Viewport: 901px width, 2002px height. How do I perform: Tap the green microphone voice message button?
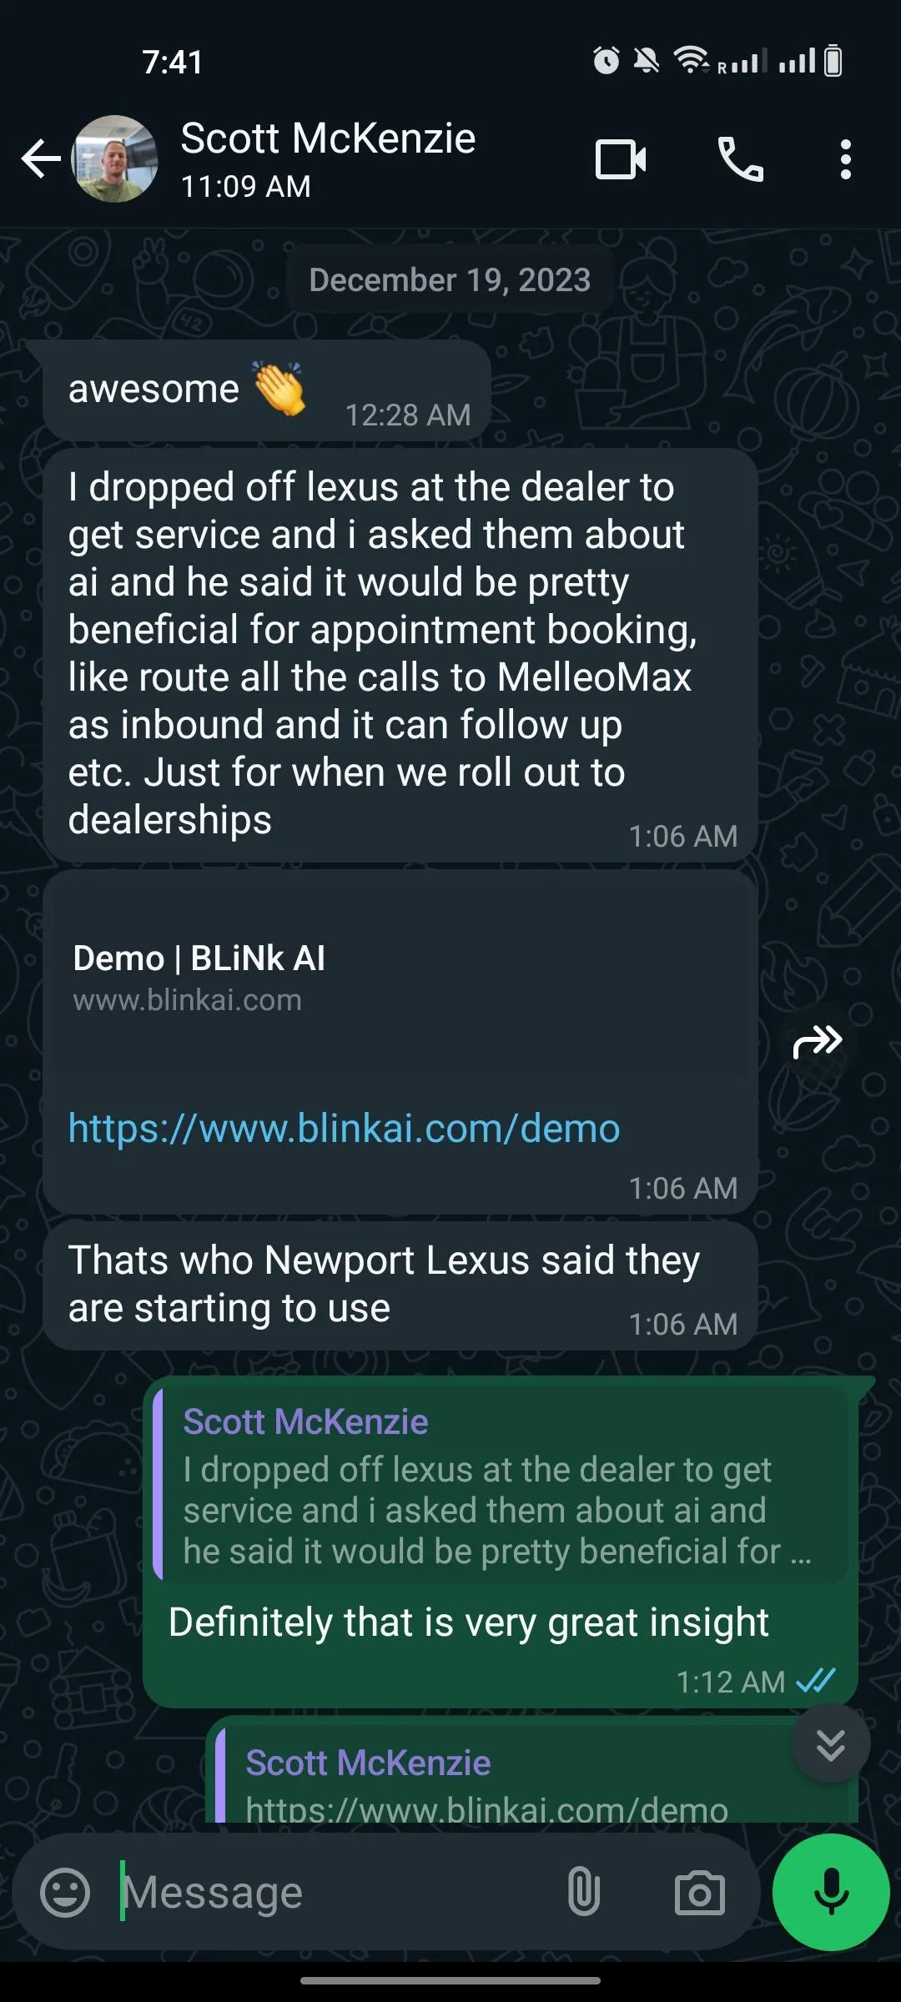831,1891
